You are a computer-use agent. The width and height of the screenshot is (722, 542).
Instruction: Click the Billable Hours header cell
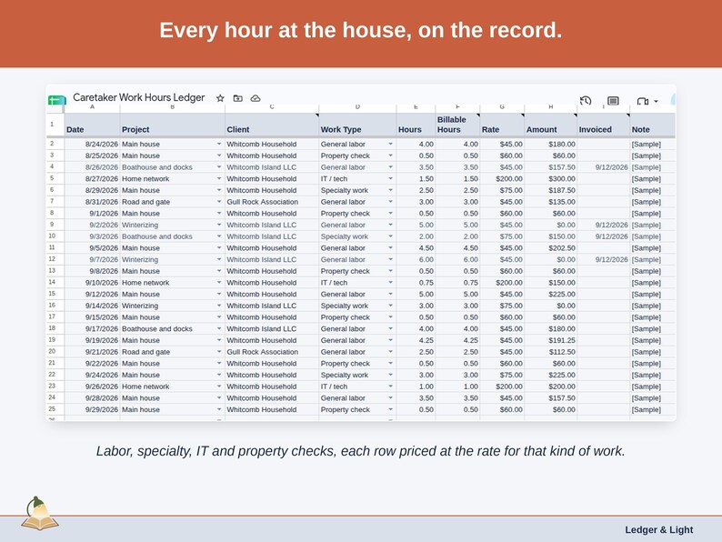tap(457, 125)
